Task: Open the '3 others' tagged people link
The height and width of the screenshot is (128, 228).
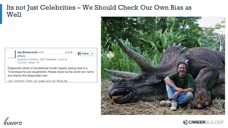Action: coord(21,56)
